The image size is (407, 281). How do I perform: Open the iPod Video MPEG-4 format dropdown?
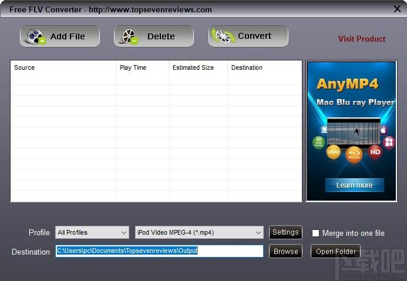[x=199, y=232]
